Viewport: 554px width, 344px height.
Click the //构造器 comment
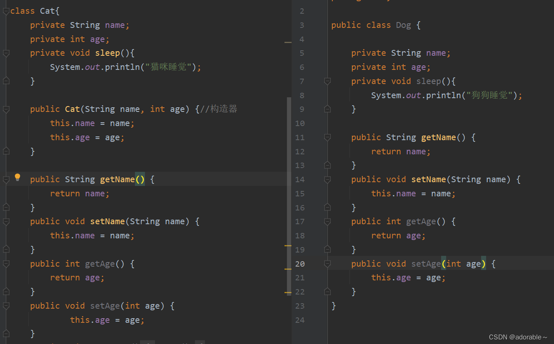[x=219, y=109]
